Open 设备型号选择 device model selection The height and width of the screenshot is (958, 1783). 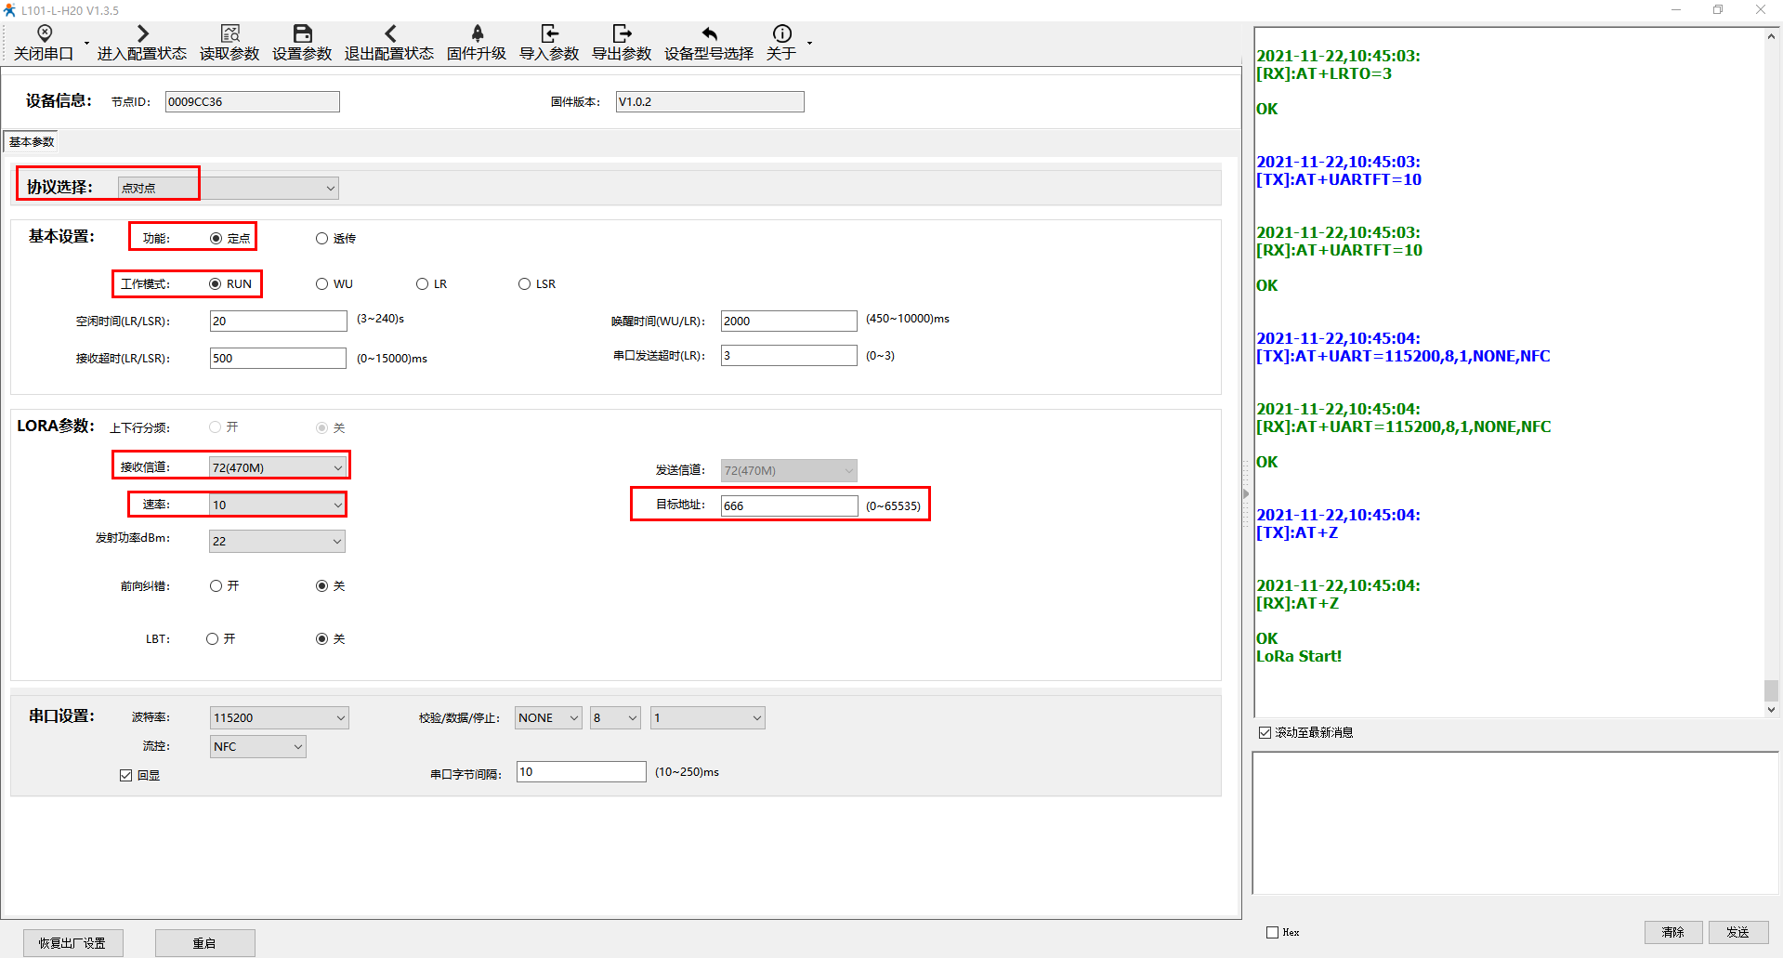click(x=709, y=34)
